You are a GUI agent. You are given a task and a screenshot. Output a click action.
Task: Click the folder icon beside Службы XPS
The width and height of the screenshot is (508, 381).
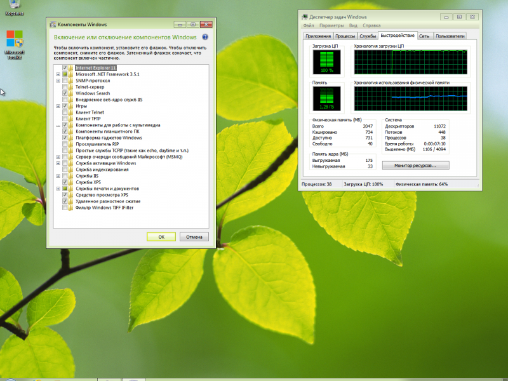click(x=70, y=182)
